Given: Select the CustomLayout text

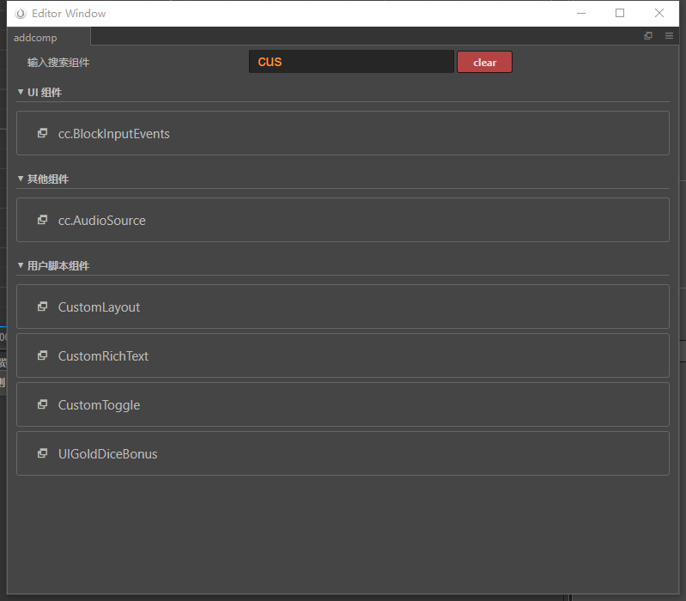Looking at the screenshot, I should 99,307.
